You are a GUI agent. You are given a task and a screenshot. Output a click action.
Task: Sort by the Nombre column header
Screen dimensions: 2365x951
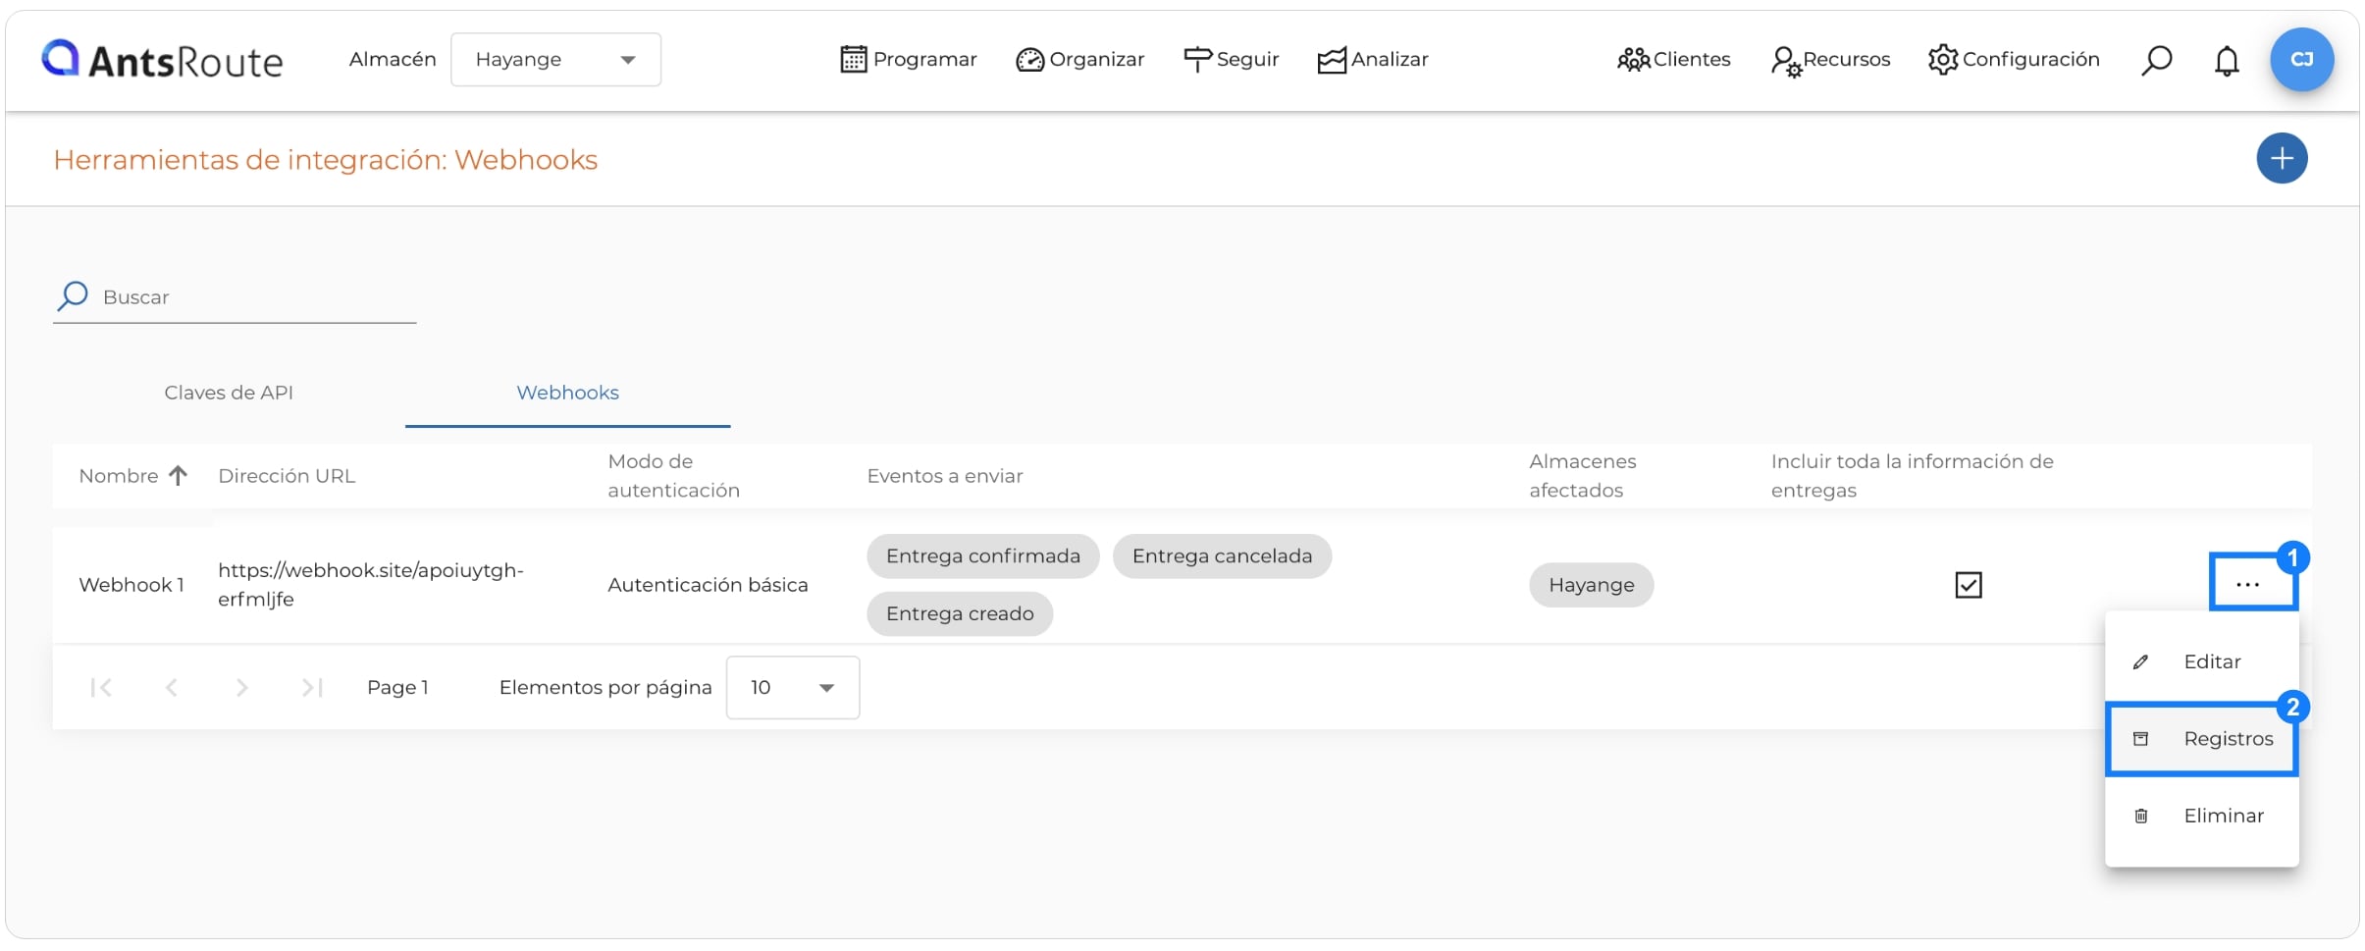click(119, 476)
